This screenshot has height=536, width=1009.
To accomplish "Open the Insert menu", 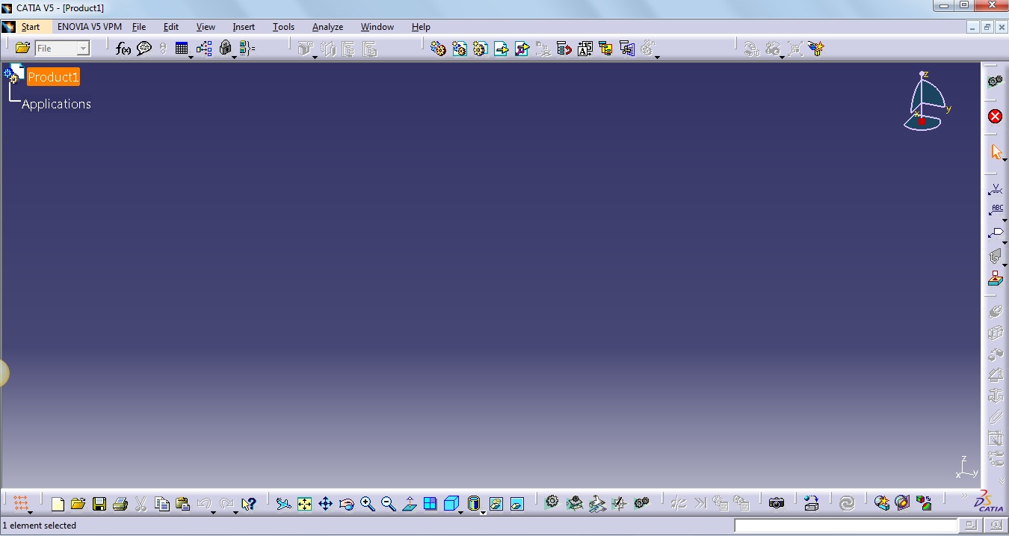I will pyautogui.click(x=244, y=27).
